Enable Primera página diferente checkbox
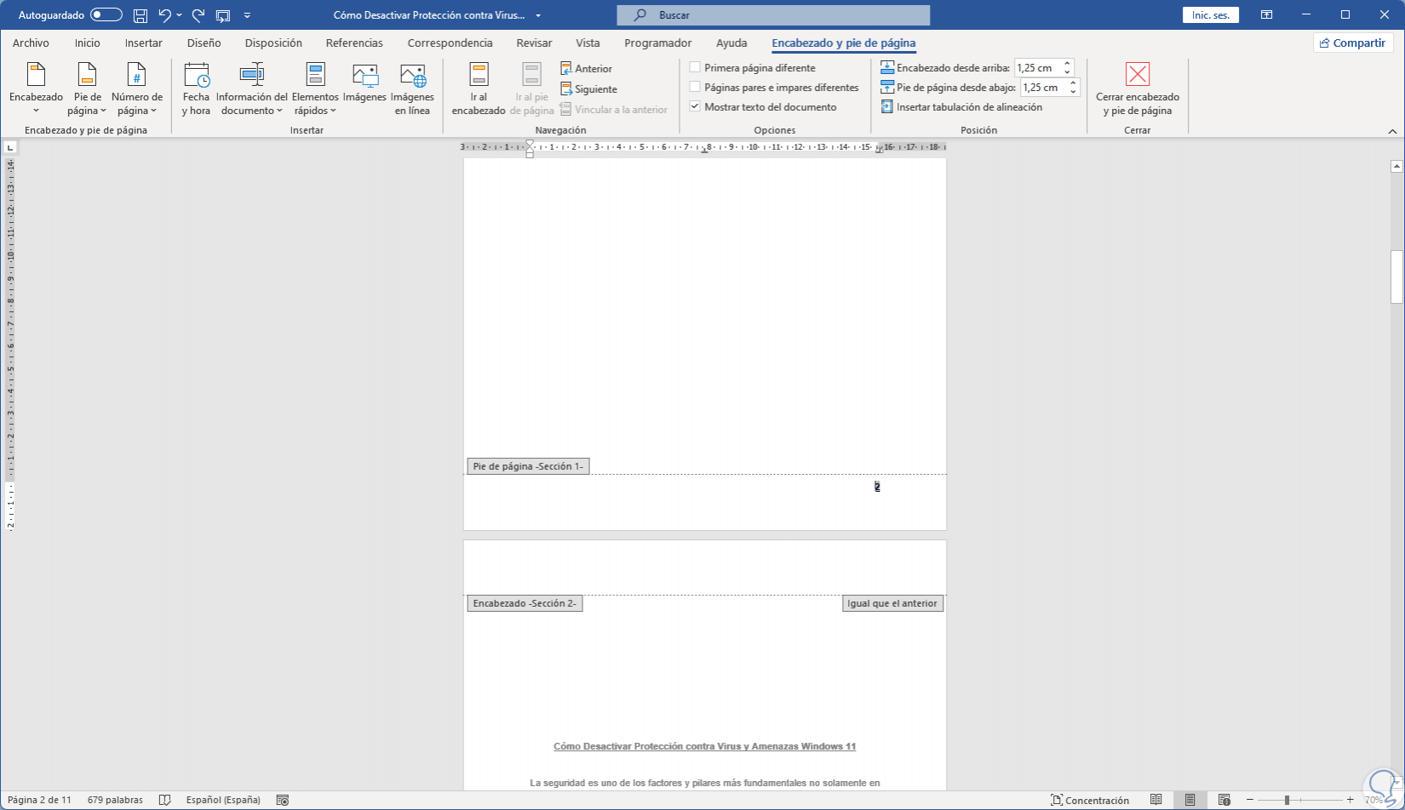This screenshot has height=810, width=1405. (695, 67)
